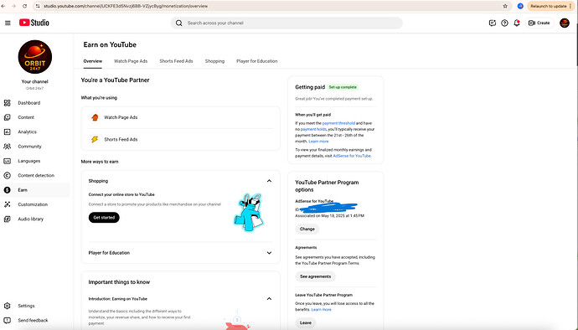The width and height of the screenshot is (578, 330).
Task: Click the Create button
Action: point(539,23)
